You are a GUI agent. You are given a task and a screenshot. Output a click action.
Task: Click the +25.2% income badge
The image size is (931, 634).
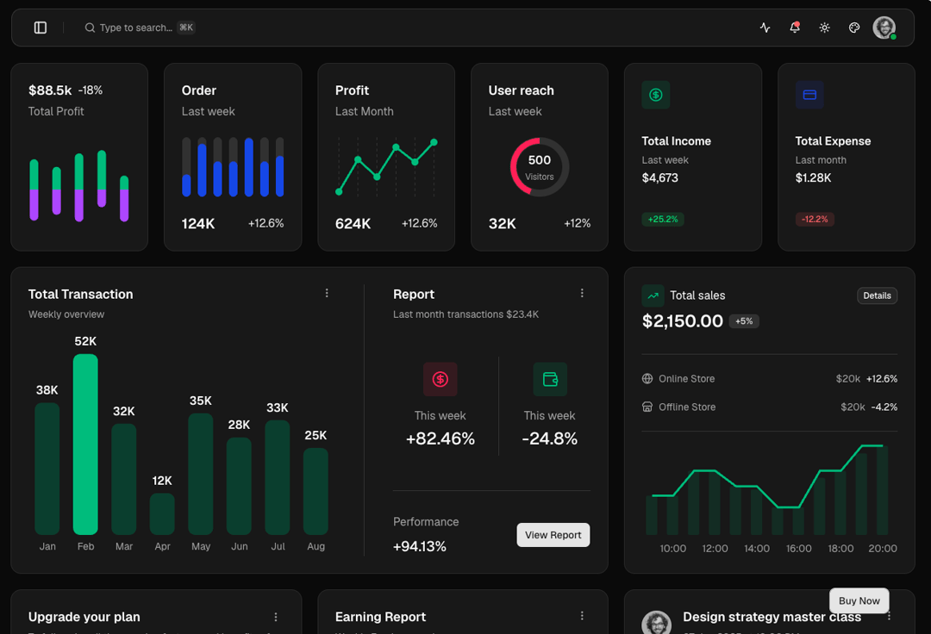coord(663,219)
